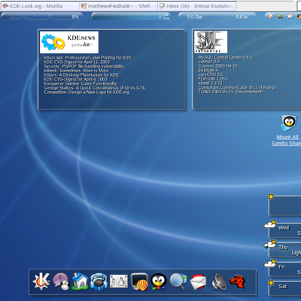Click the Fri weather icon
The width and height of the screenshot is (301, 301).
tap(270, 263)
